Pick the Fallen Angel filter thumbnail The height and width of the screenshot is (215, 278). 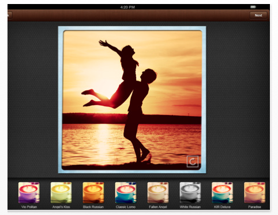[x=158, y=193]
